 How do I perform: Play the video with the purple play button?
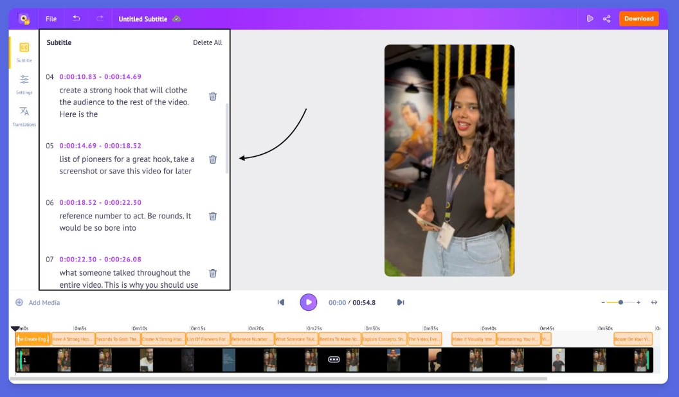(309, 303)
